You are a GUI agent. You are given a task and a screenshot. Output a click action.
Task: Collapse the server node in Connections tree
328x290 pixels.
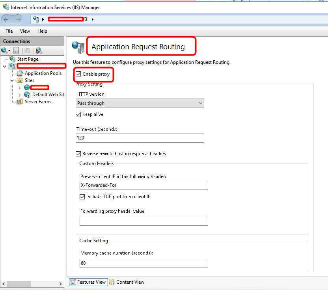pos(4,67)
